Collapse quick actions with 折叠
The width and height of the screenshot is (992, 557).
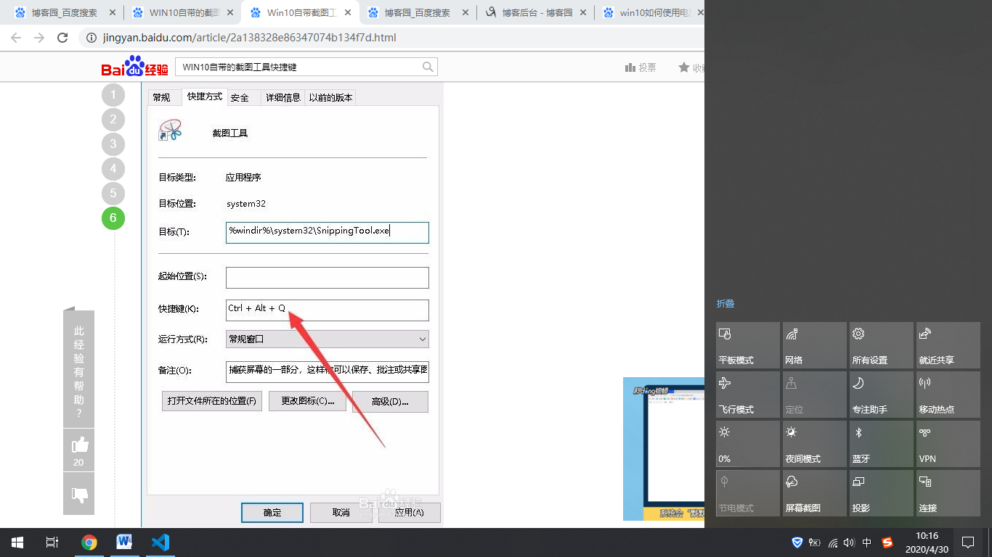point(725,304)
